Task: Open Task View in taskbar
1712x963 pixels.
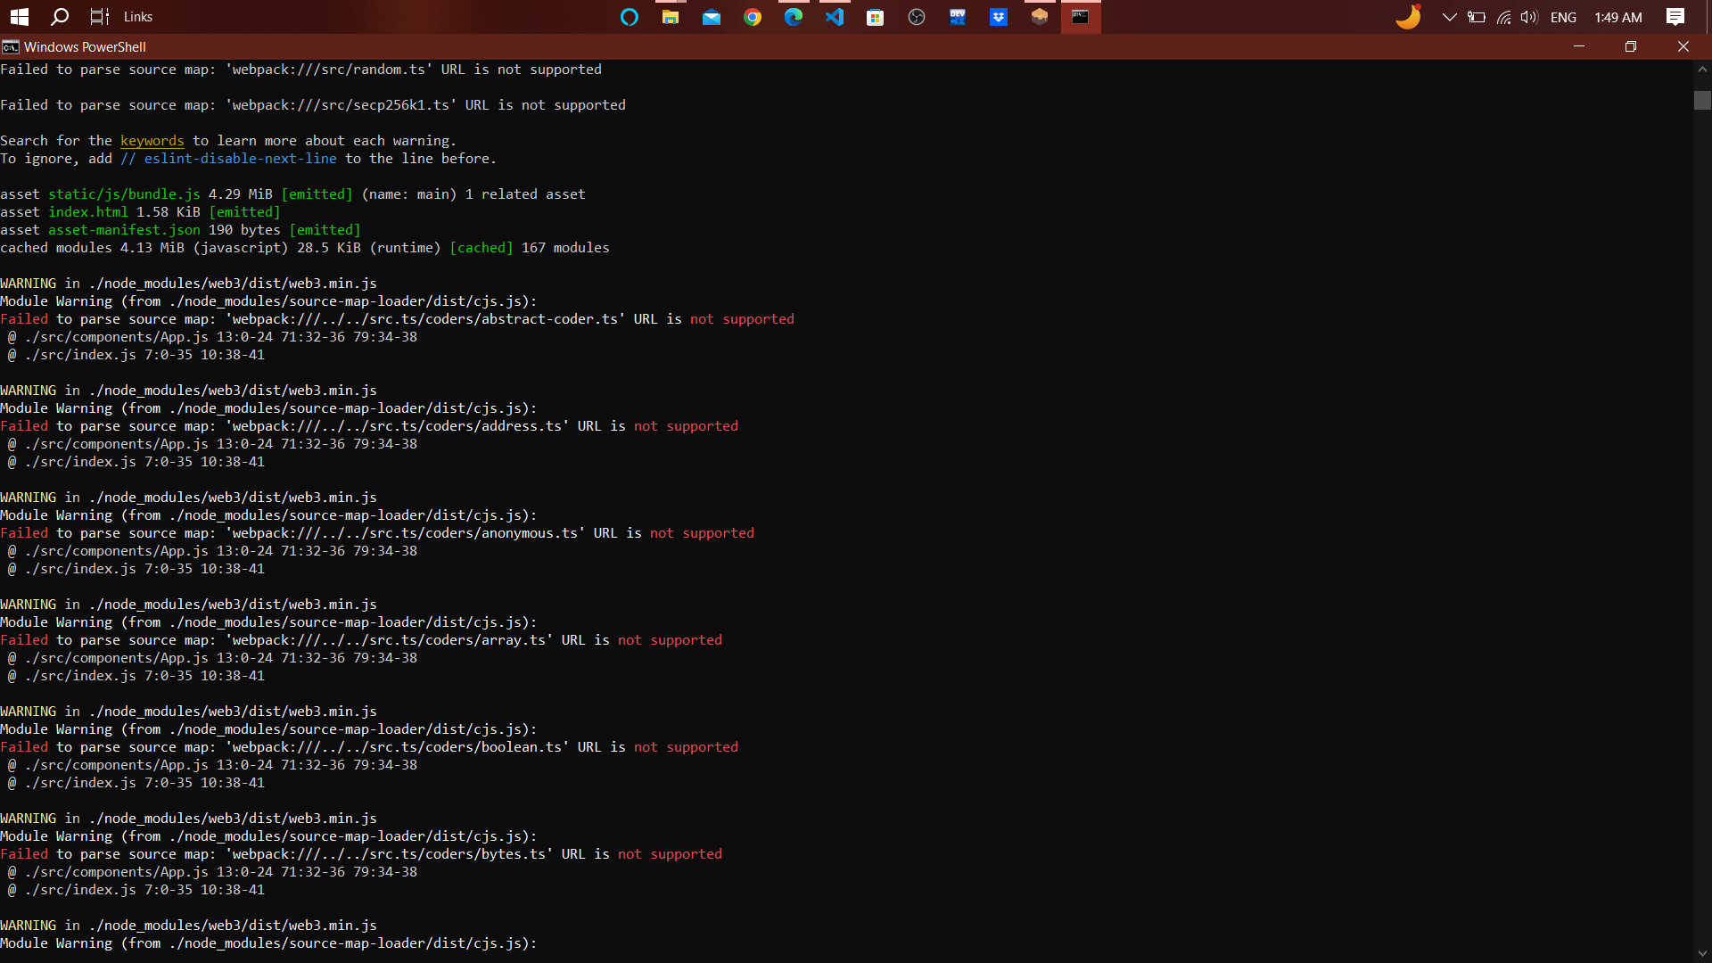Action: pyautogui.click(x=99, y=17)
